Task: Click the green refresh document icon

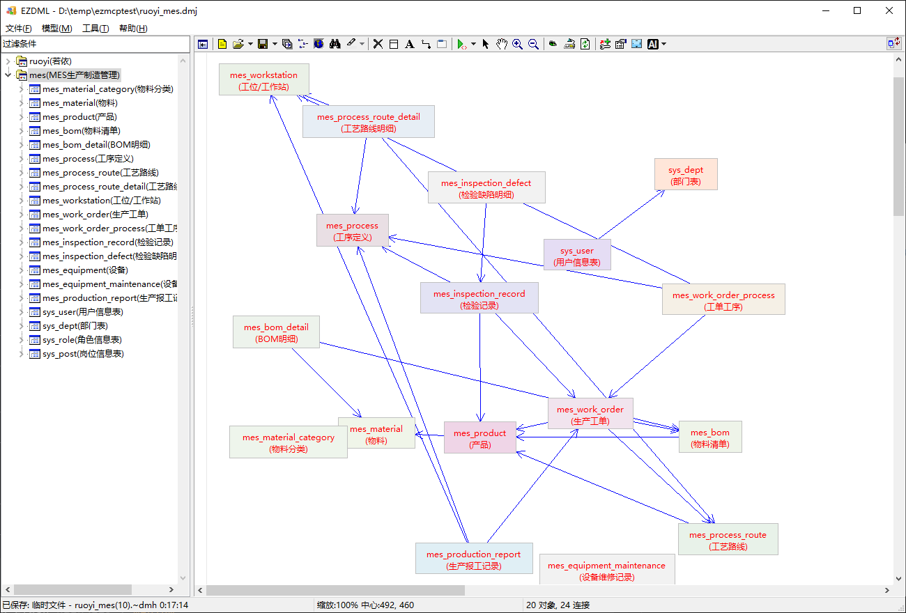Action: tap(585, 44)
